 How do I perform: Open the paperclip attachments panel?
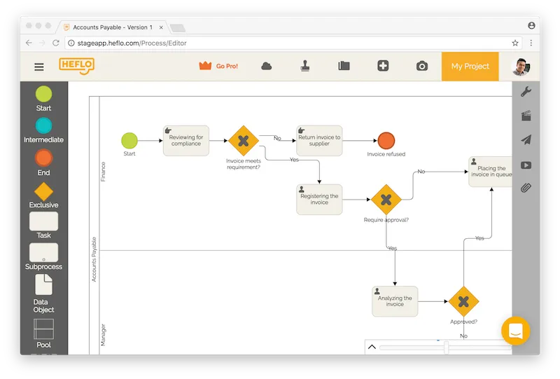pyautogui.click(x=526, y=188)
